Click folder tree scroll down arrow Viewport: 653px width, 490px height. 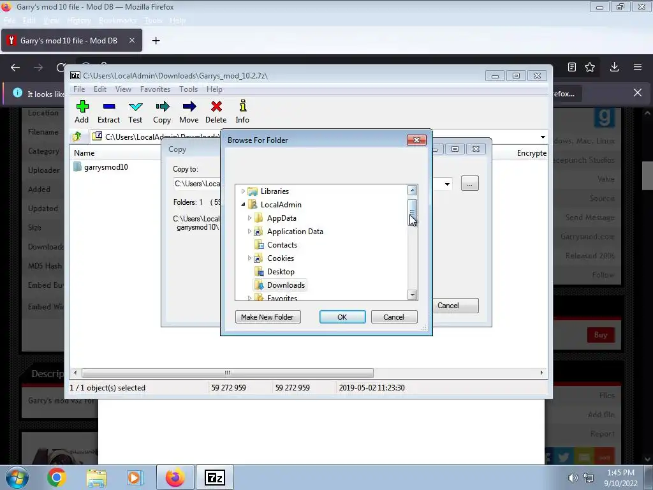tap(413, 295)
